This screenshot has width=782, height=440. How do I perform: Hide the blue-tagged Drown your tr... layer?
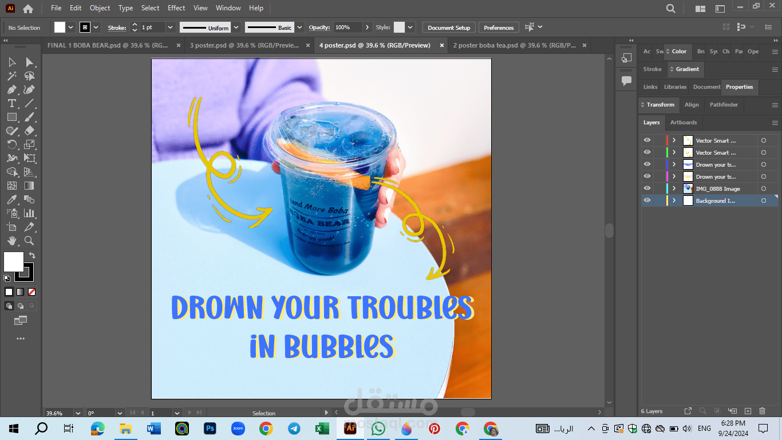pos(647,164)
